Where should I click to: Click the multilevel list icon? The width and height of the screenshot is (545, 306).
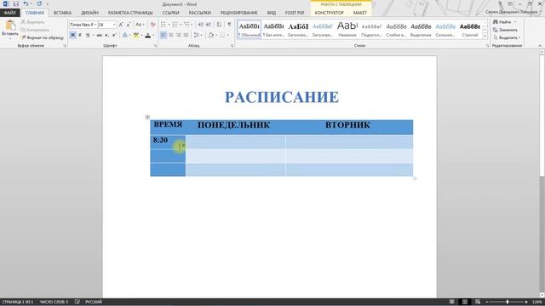tap(187, 25)
